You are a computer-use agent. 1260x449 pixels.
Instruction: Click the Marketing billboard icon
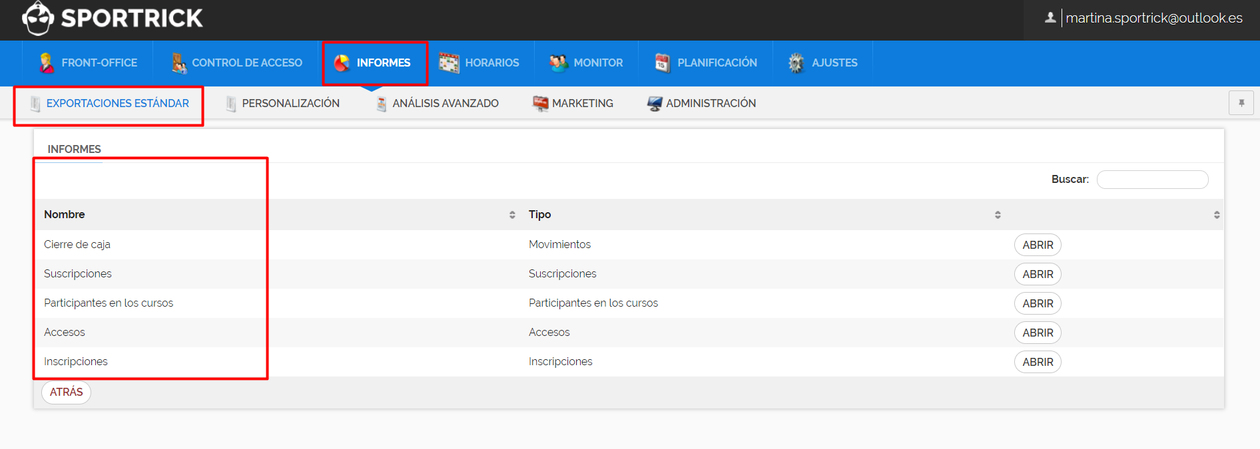point(540,104)
